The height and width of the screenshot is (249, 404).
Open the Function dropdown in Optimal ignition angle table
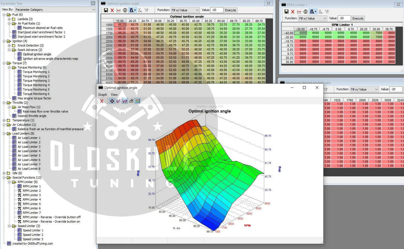click(185, 10)
